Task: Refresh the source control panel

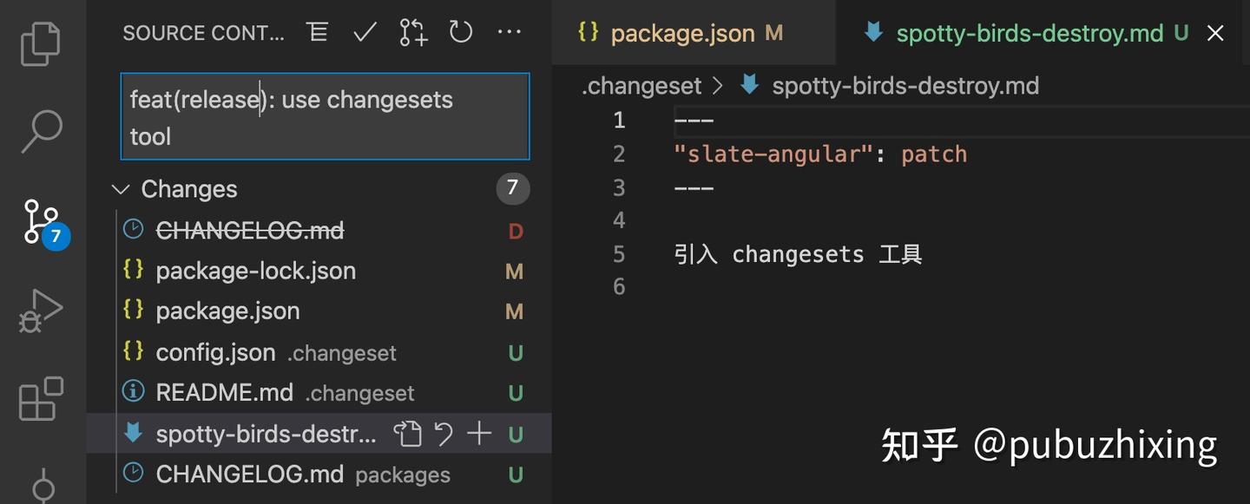Action: tap(460, 33)
